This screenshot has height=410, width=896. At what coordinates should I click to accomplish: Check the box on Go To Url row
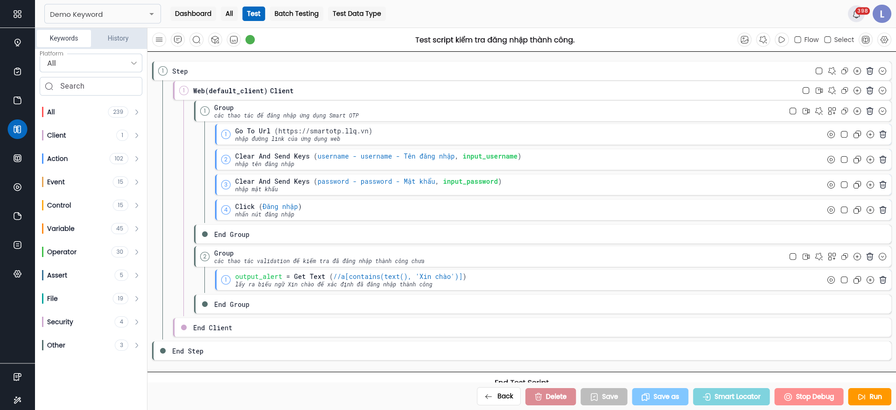pyautogui.click(x=844, y=134)
